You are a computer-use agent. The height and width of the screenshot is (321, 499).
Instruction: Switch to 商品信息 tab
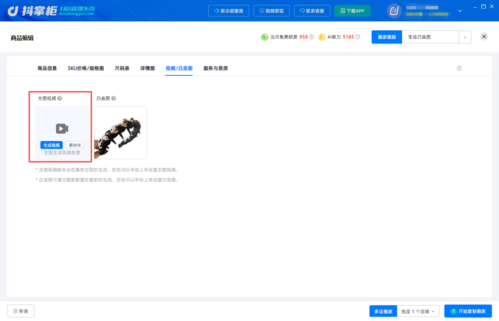tap(47, 68)
